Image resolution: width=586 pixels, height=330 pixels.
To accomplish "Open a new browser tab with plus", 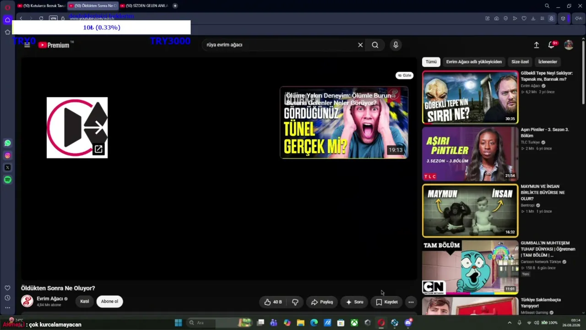I will tap(175, 5).
